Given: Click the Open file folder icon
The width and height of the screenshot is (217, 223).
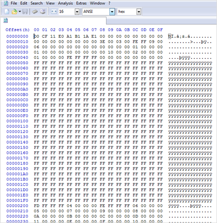Looking at the screenshot, I should (x=14, y=12).
